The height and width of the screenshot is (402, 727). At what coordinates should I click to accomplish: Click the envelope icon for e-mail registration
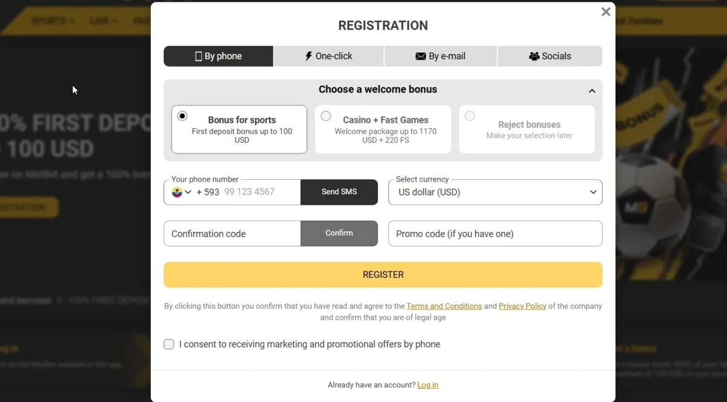[x=420, y=56]
